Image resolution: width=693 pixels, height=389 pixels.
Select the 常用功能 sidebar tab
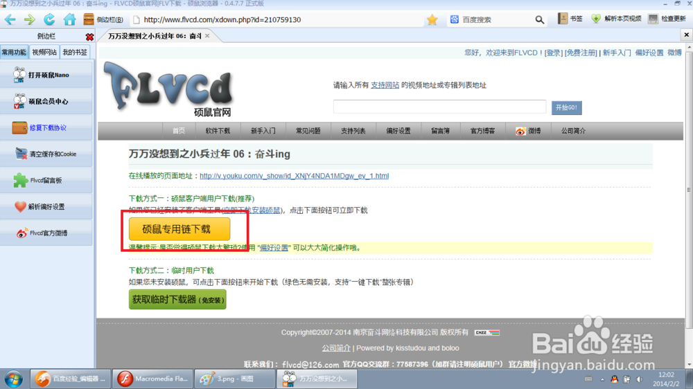[x=14, y=52]
